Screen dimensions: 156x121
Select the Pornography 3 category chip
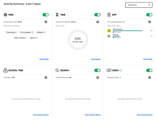(27, 32)
